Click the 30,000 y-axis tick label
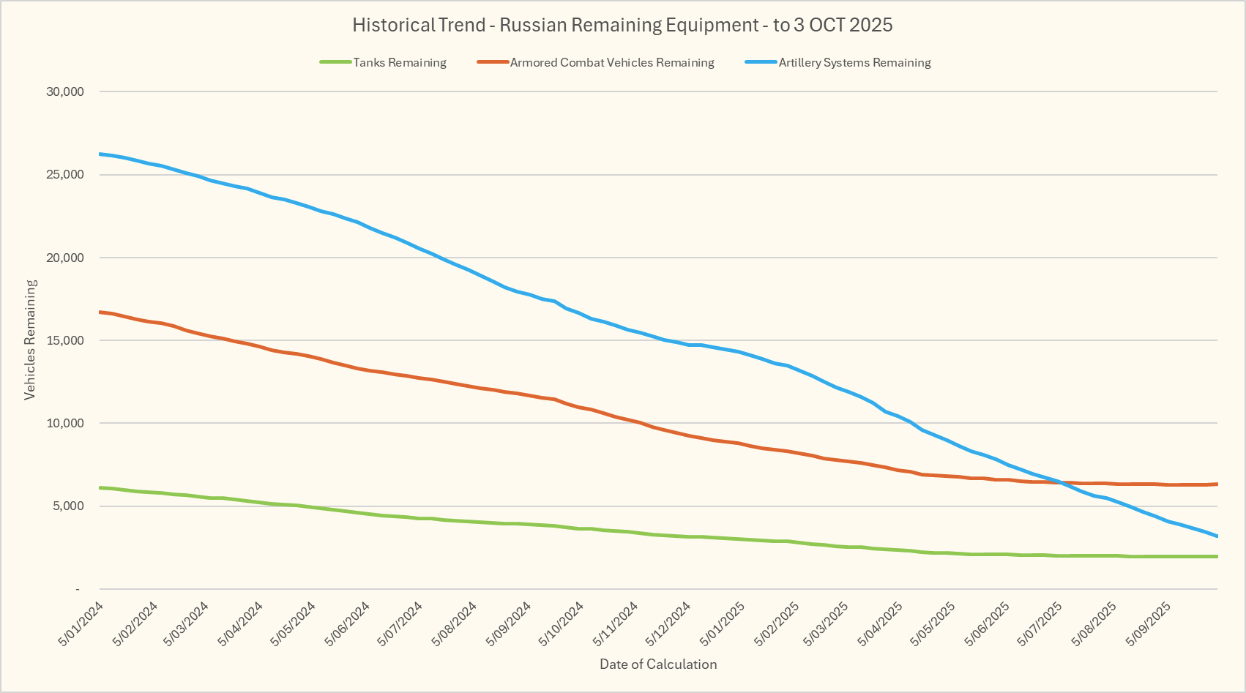Viewport: 1246px width, 693px height. point(65,92)
